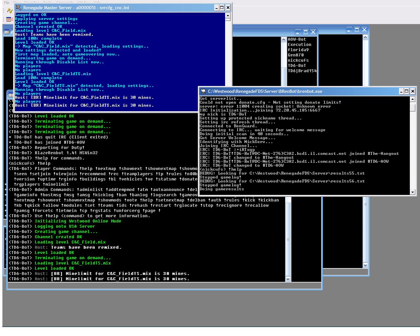The height and width of the screenshot is (336, 420).
Task: Maximize the IRC channel window with nicklist
Action: (x=305, y=32)
